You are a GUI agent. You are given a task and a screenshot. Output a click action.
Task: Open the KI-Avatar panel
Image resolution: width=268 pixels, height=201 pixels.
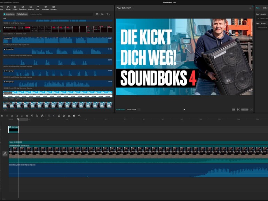pos(54,8)
